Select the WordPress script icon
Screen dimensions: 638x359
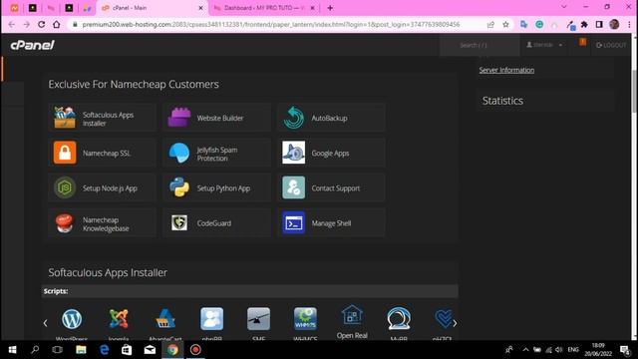[72, 319]
